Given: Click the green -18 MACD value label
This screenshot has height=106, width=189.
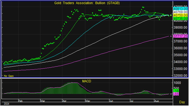Looking at the screenshot, I should [x=176, y=91].
